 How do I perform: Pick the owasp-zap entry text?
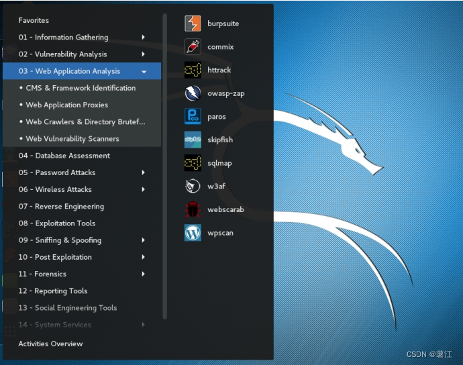[x=226, y=94]
